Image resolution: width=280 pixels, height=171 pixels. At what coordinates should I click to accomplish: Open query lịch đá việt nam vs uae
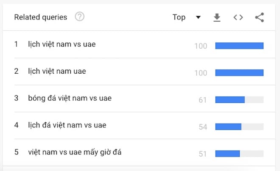pyautogui.click(x=67, y=125)
